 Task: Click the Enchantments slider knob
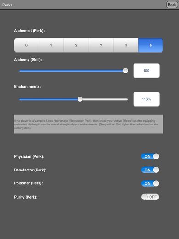click(x=80, y=99)
